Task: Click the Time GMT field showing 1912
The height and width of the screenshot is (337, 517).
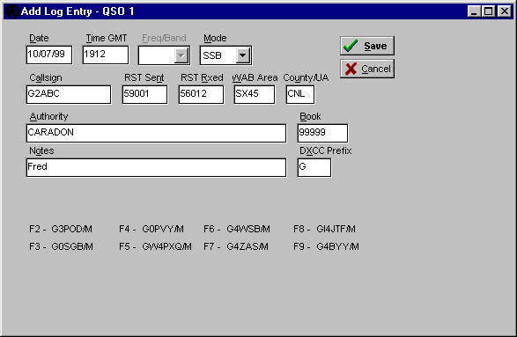Action: pyautogui.click(x=106, y=55)
